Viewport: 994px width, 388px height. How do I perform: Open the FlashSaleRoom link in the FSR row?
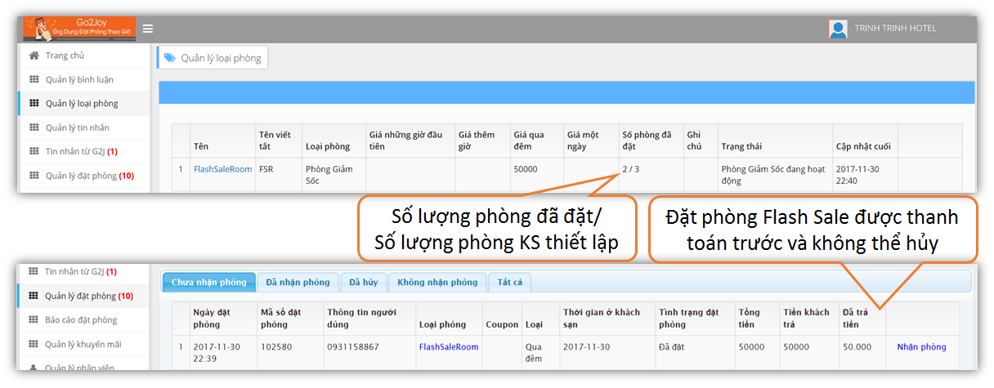(x=222, y=169)
